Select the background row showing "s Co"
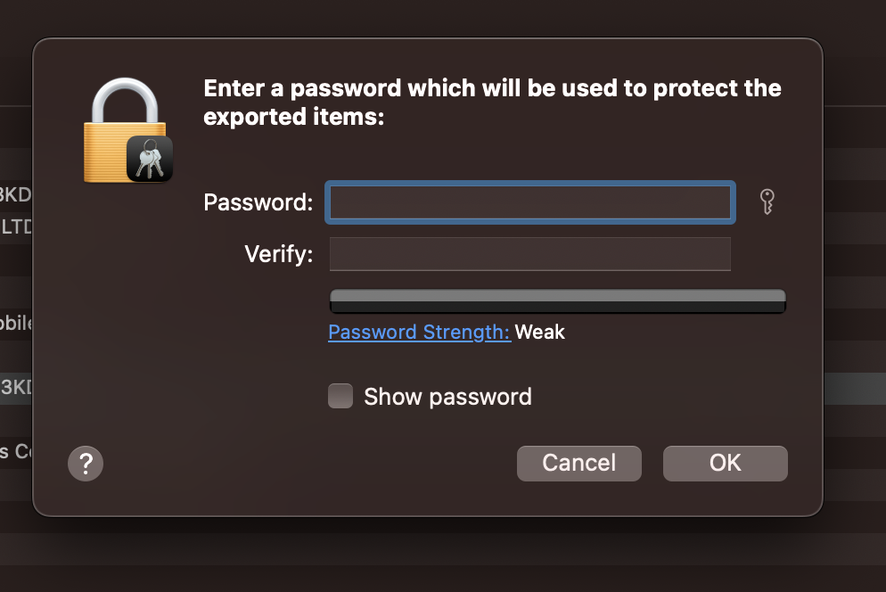The image size is (886, 592). (16, 452)
